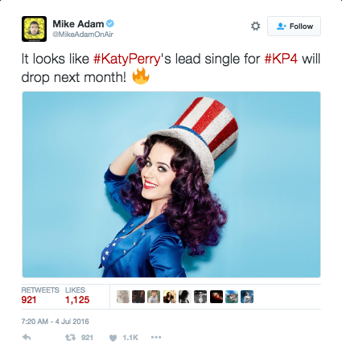Click the retweet icon
The height and width of the screenshot is (353, 342).
coord(71,338)
